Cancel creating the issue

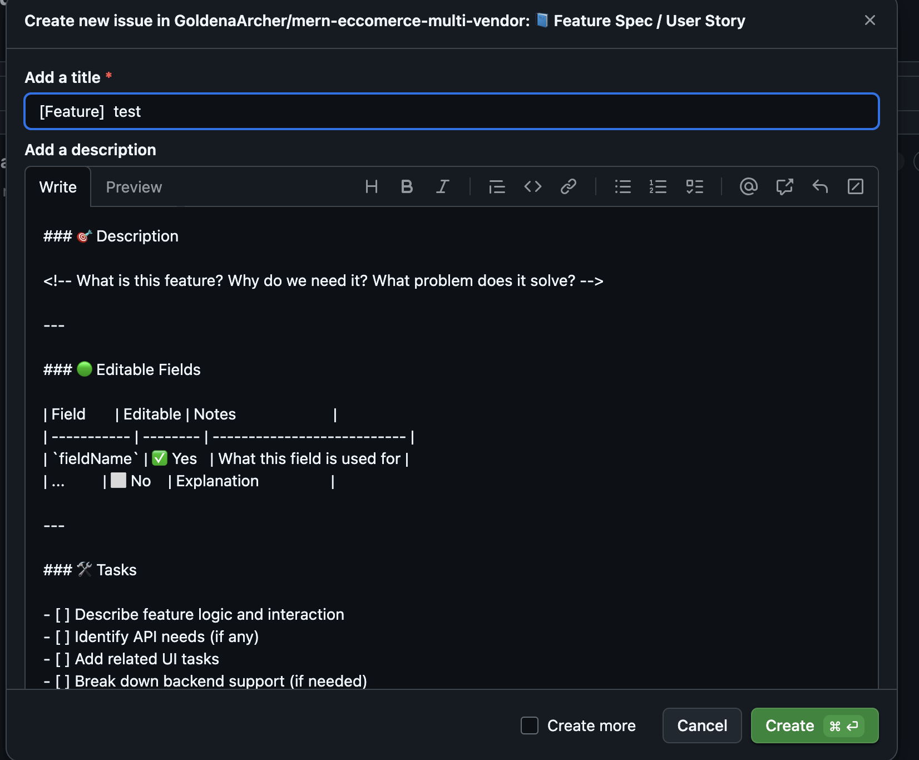(x=702, y=726)
